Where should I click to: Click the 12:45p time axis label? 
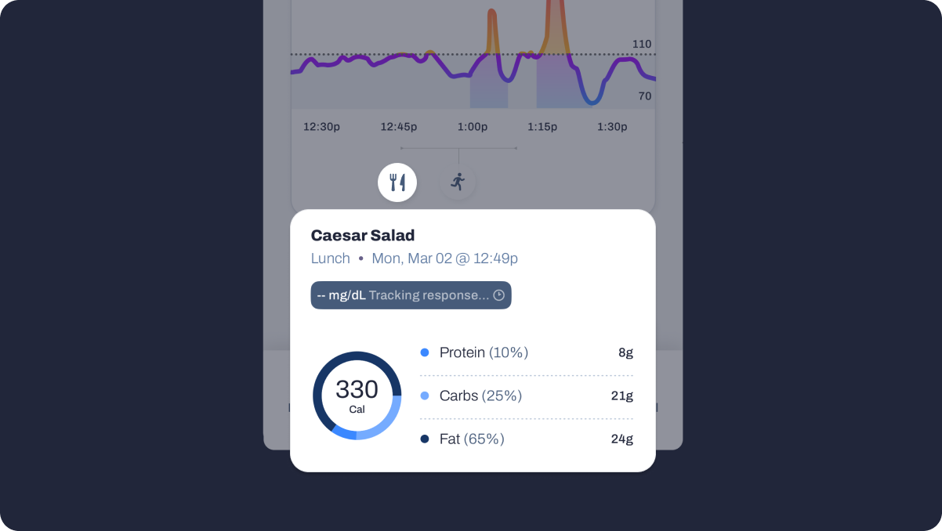click(x=399, y=127)
